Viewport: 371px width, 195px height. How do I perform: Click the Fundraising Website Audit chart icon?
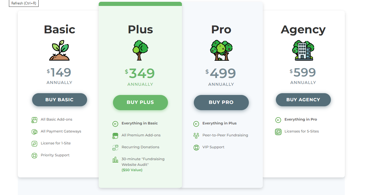pos(115,160)
